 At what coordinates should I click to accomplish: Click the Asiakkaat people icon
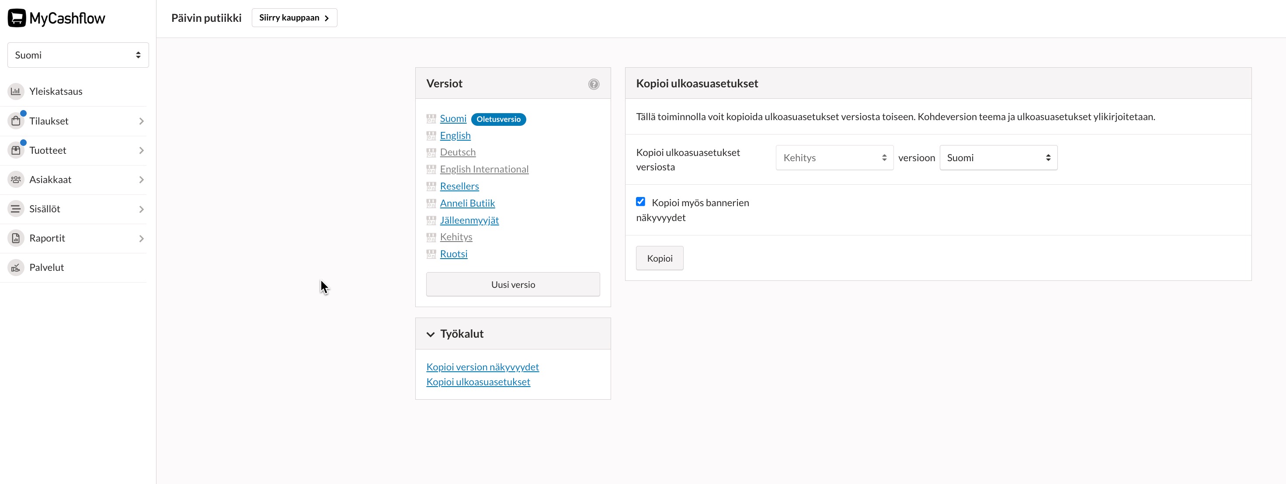pos(16,180)
